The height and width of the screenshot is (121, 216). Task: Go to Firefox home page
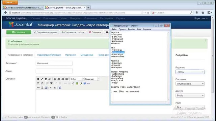[203, 13]
